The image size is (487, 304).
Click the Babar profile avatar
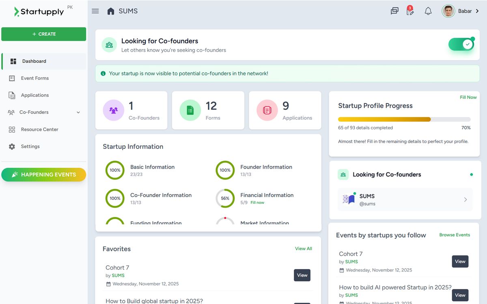tap(448, 11)
